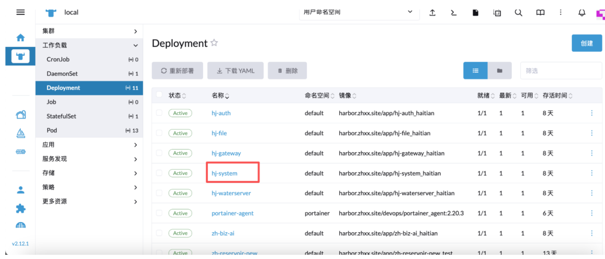The height and width of the screenshot is (259, 605).
Task: Open the resource search magnifier icon
Action: [x=519, y=13]
